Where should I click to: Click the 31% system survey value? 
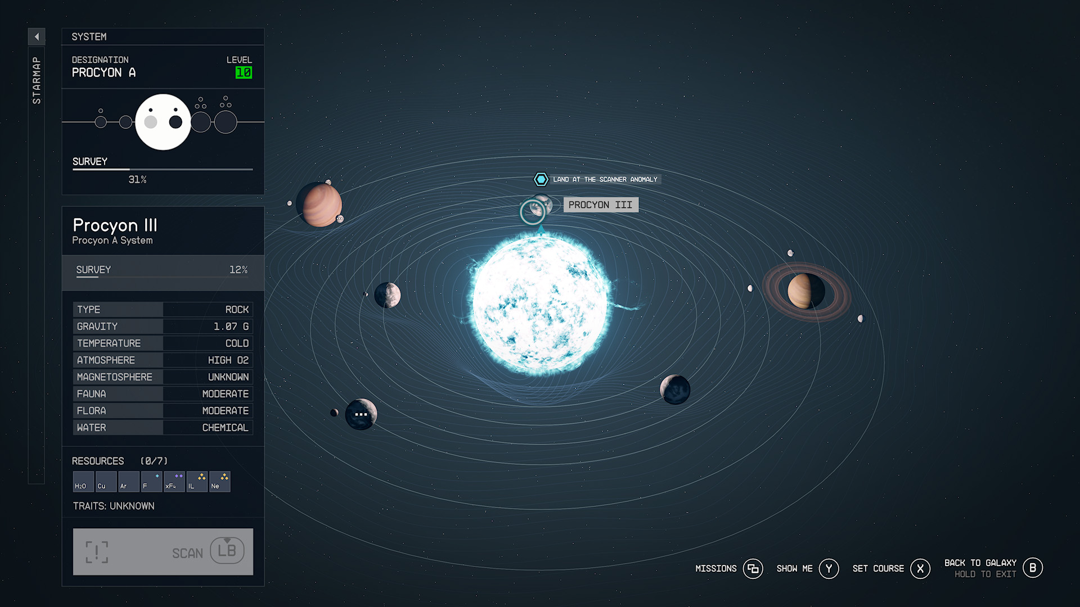point(137,179)
